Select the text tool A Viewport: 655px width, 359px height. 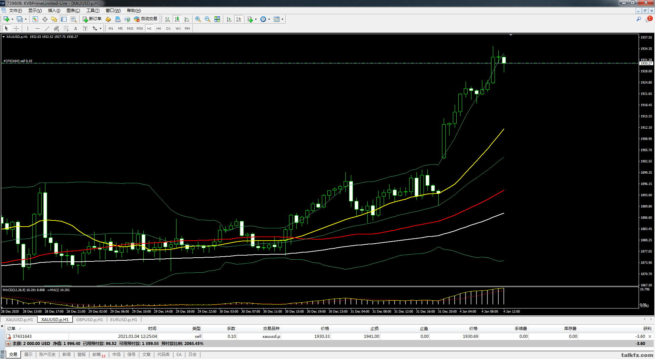tap(76, 28)
